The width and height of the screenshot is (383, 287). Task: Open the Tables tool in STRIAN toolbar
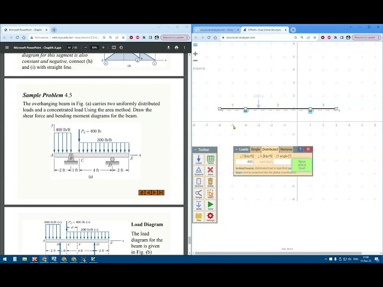pyautogui.click(x=210, y=160)
